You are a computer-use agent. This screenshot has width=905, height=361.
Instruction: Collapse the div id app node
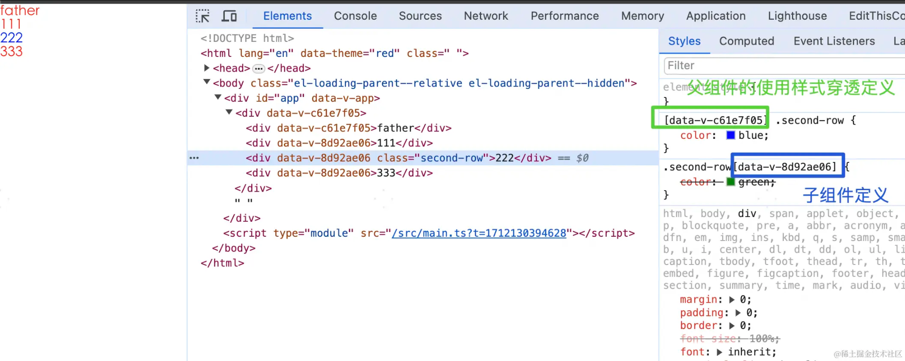[218, 97]
